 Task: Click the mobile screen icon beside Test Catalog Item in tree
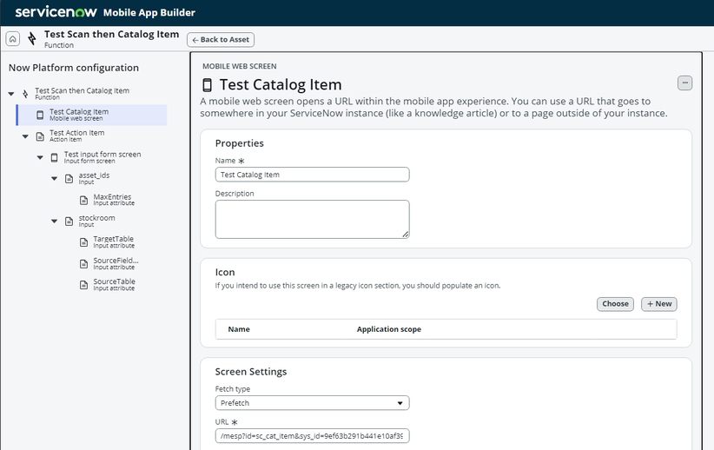pos(40,115)
